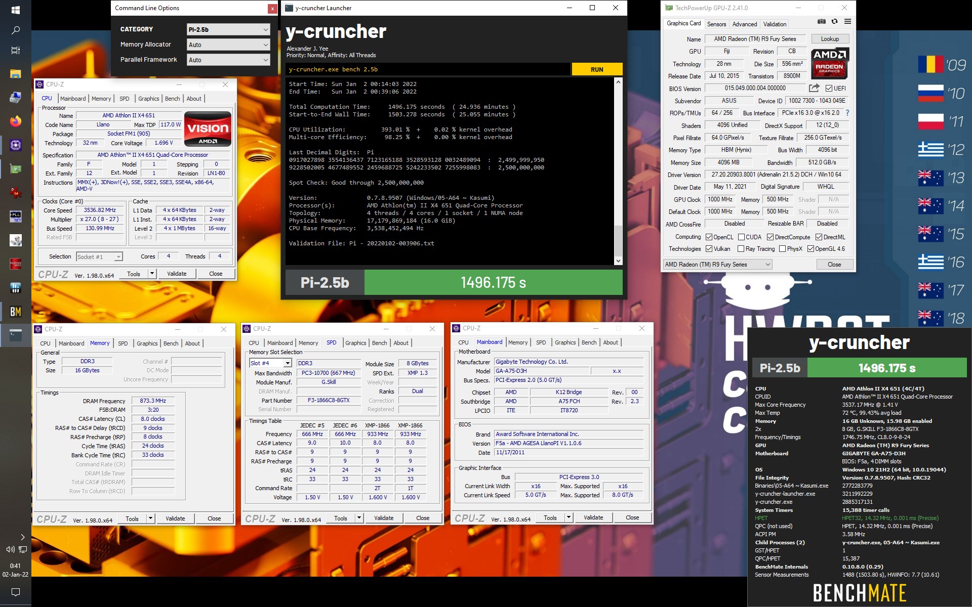Open the GPU selection dropdown in GPU-Z
Viewport: 972px width, 607px height.
717,265
